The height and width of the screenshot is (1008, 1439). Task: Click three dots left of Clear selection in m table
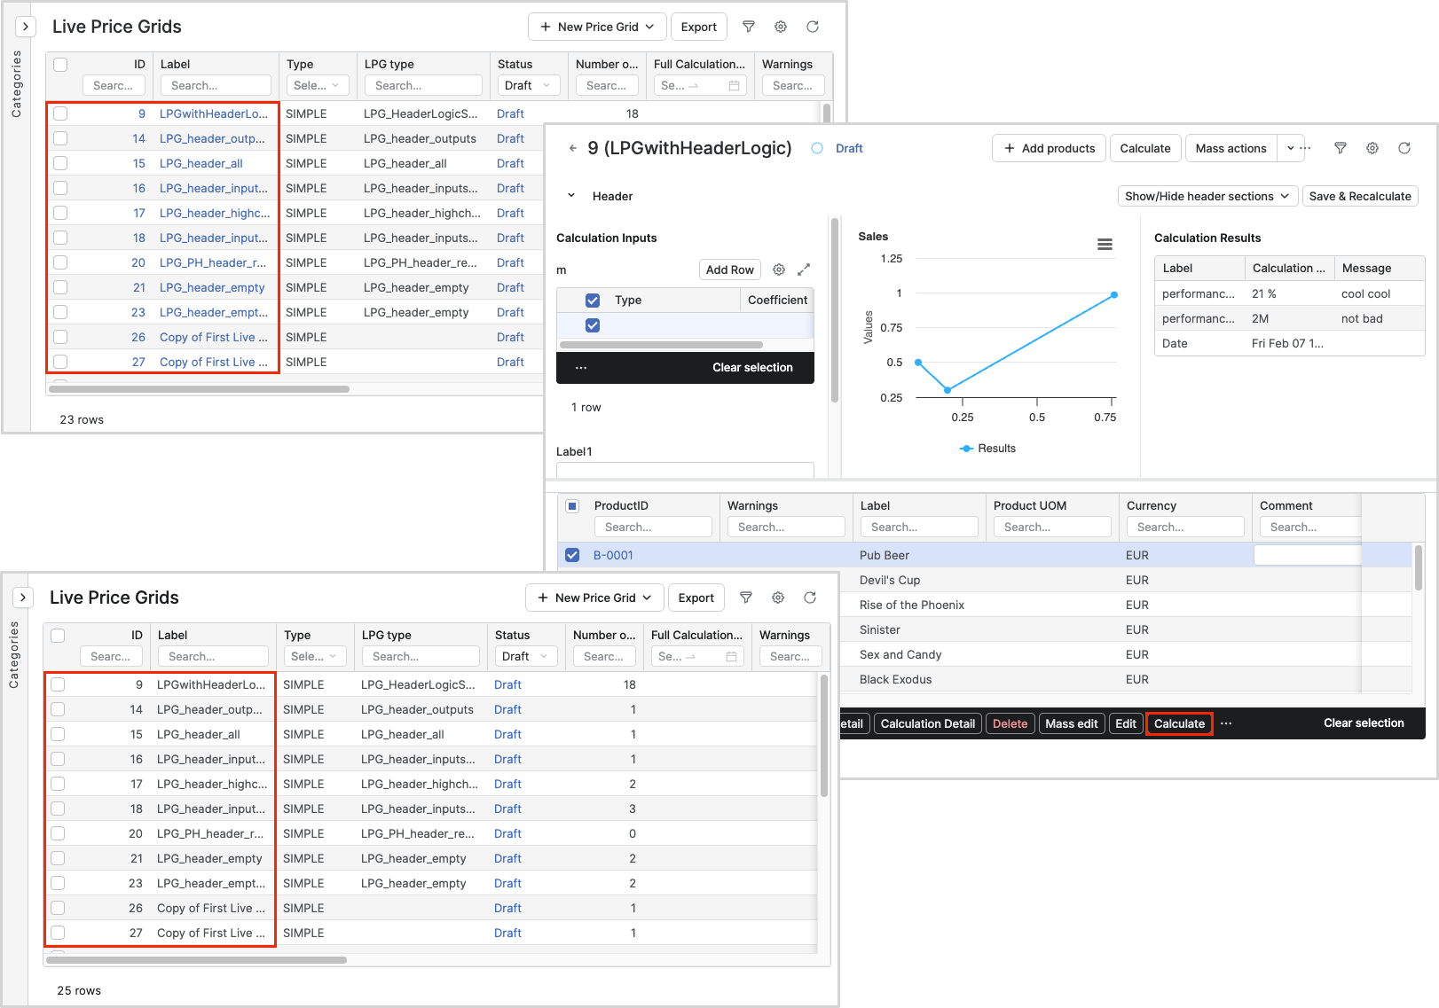[x=581, y=368]
